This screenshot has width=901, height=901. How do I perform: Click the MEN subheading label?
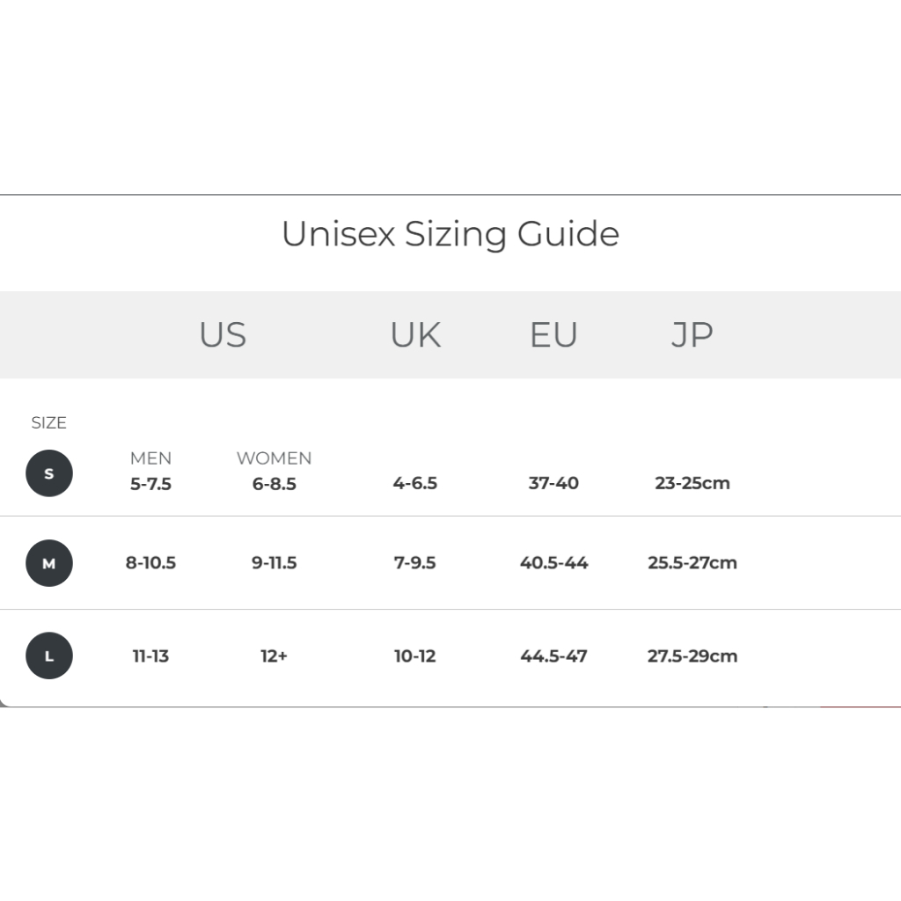point(150,458)
